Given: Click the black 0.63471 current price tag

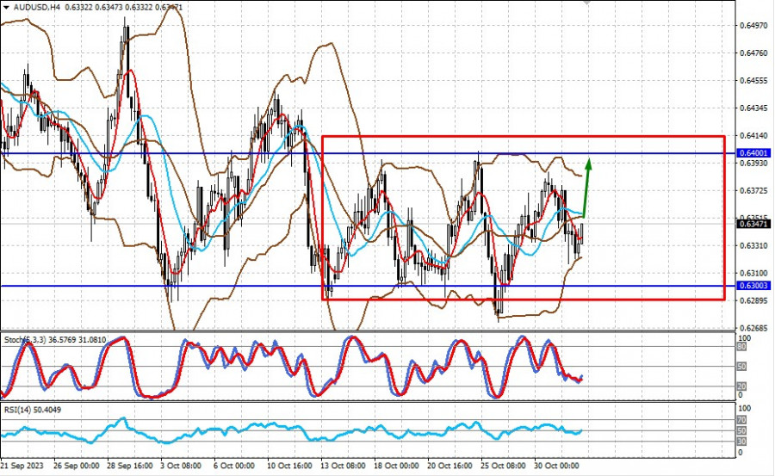Looking at the screenshot, I should (753, 224).
